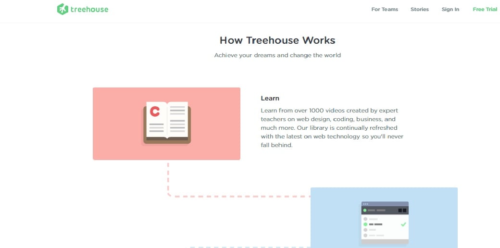Click the green Treehouse logo icon

click(x=62, y=9)
